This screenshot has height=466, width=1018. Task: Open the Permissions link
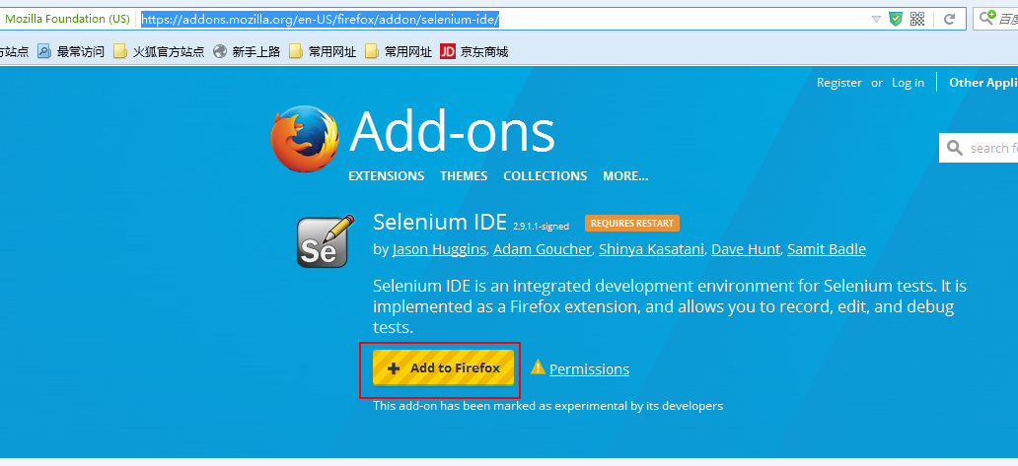pos(589,368)
